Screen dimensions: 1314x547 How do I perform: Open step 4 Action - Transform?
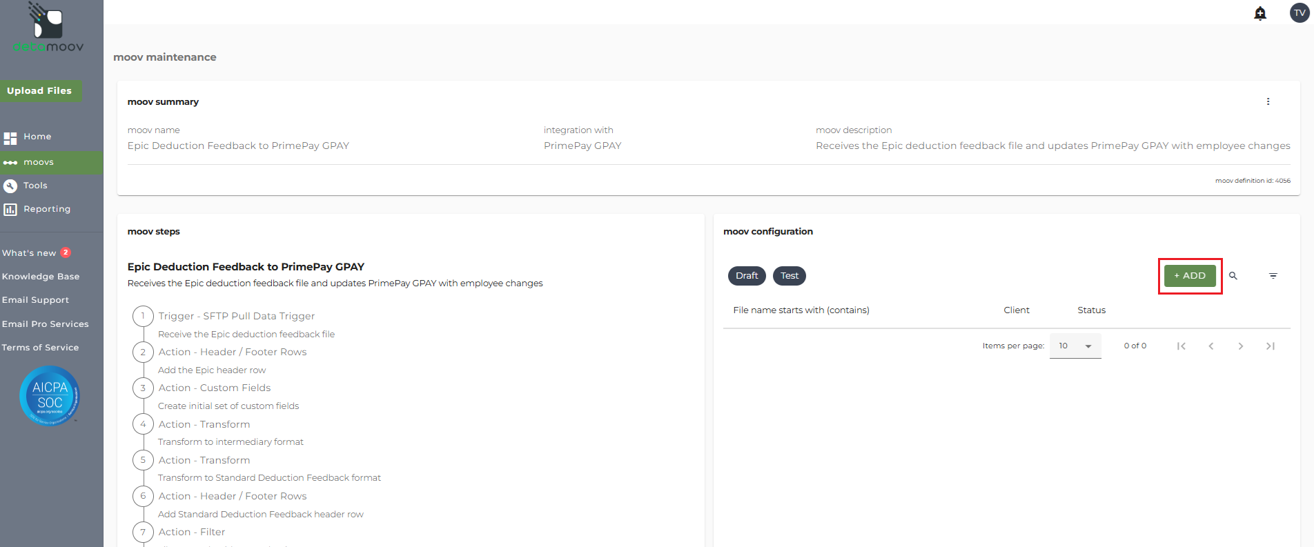point(204,424)
